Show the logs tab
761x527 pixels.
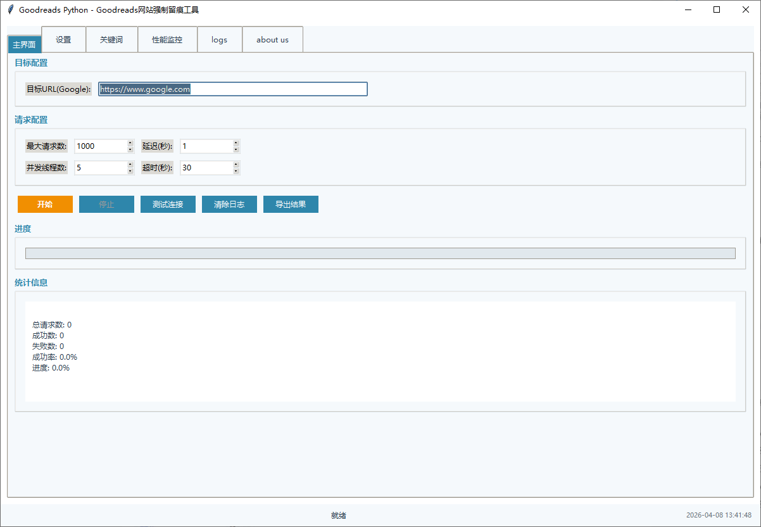(220, 39)
